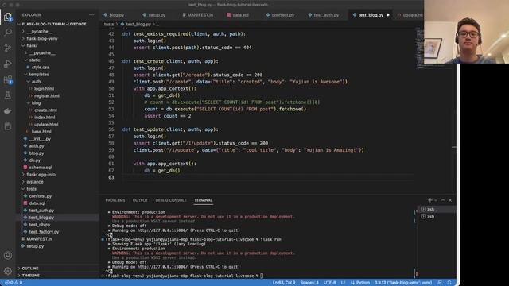Collapse flaskr folder
This screenshot has height=286, width=509.
(32, 46)
